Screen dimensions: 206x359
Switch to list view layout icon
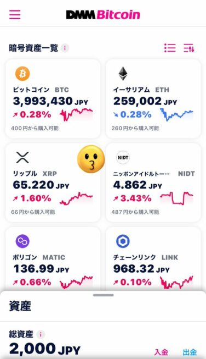[170, 48]
